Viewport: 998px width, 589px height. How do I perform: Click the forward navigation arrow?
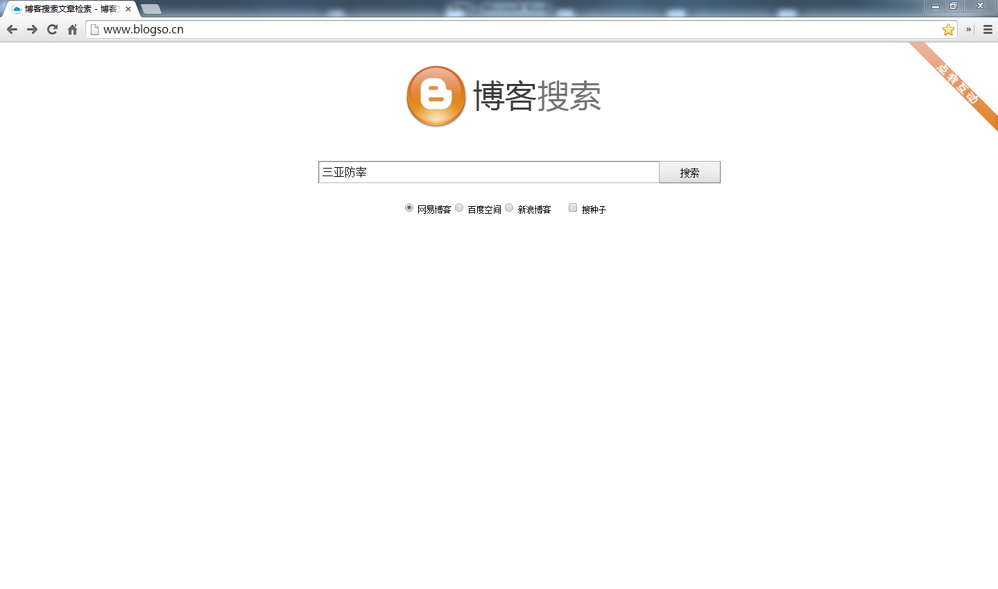coord(32,29)
